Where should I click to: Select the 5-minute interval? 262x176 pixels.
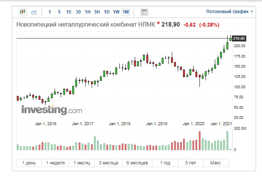(59, 12)
